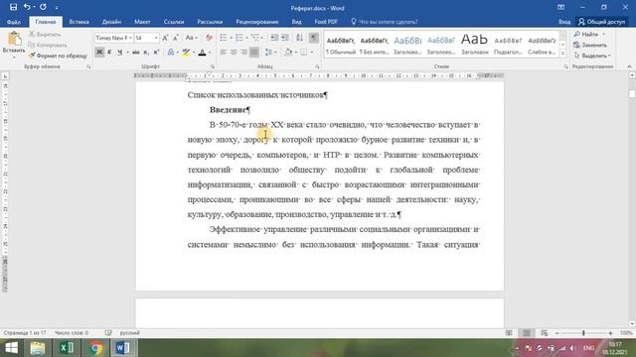
Task: Increase font size with the grow font icon
Action: [x=165, y=38]
